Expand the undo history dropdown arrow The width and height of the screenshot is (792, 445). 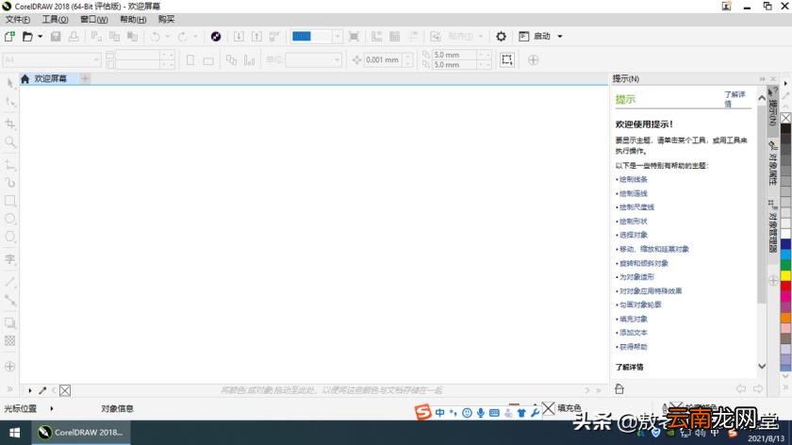click(168, 37)
